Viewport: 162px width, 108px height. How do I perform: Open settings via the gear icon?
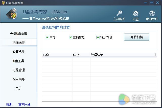135,14
